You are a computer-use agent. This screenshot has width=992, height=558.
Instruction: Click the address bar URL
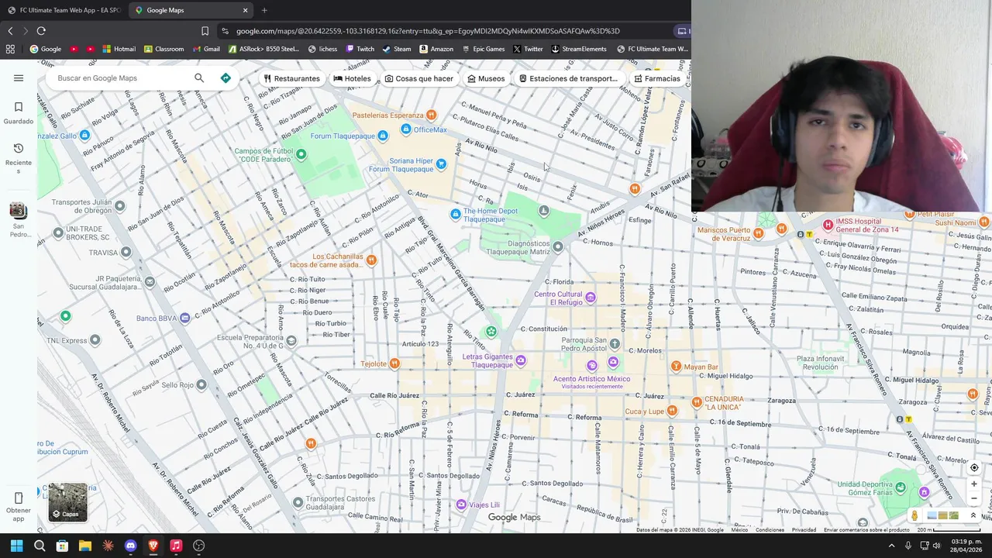(x=428, y=31)
